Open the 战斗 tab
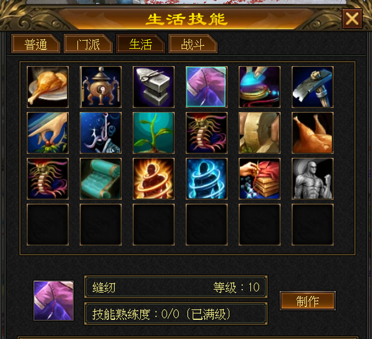The image size is (372, 339). (193, 44)
